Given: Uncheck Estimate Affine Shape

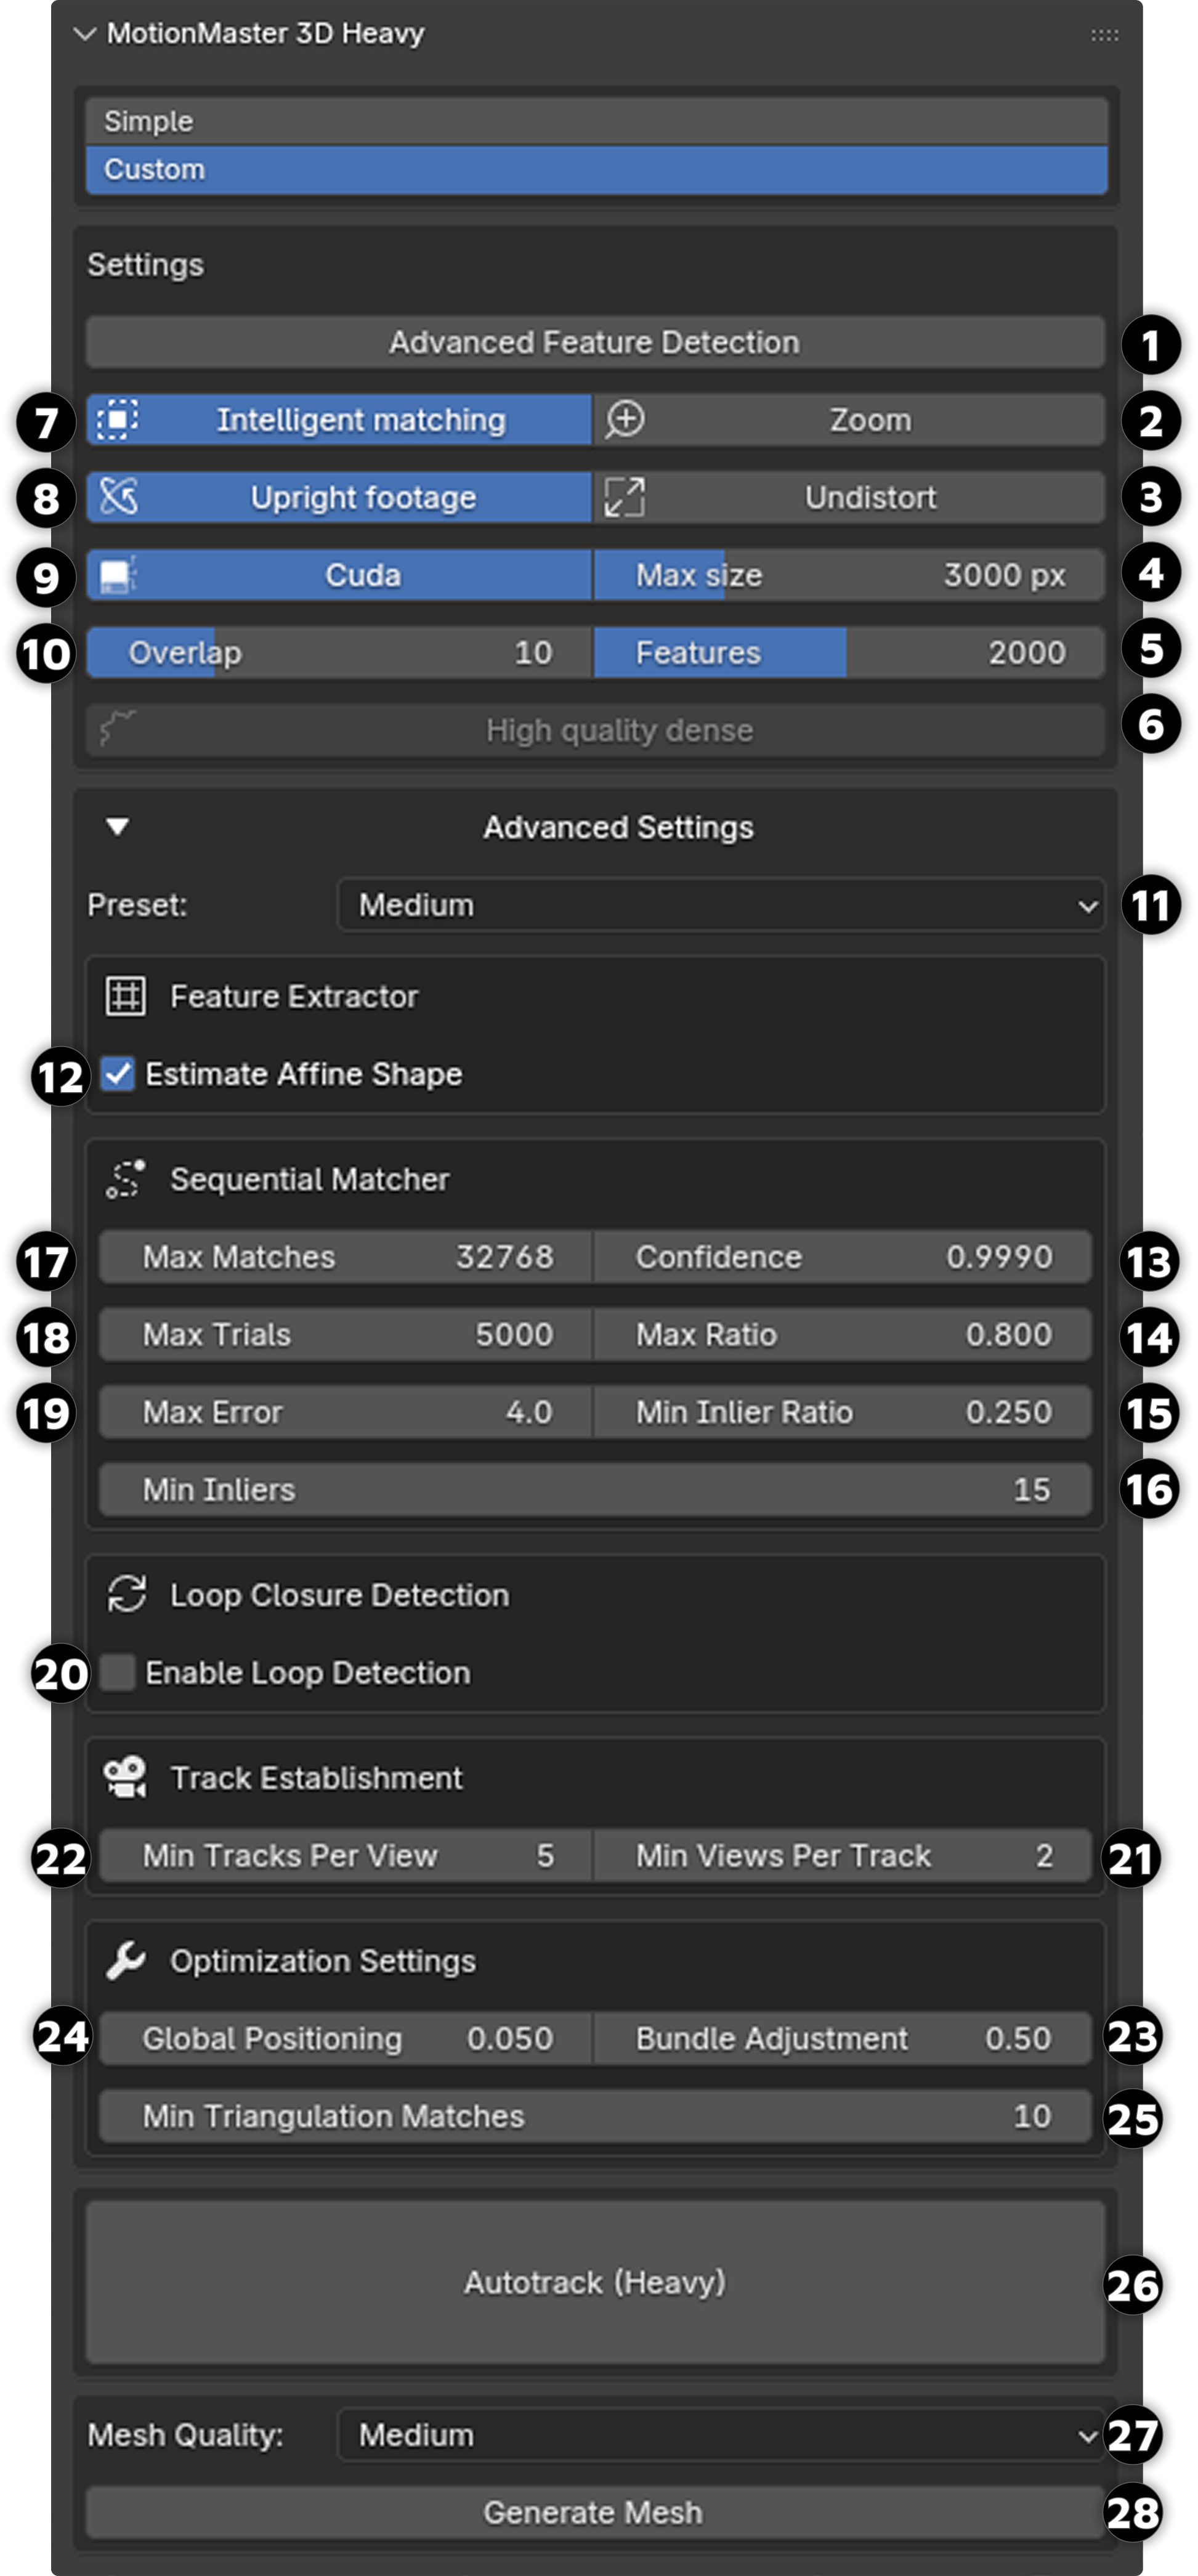Looking at the screenshot, I should click(x=119, y=1074).
